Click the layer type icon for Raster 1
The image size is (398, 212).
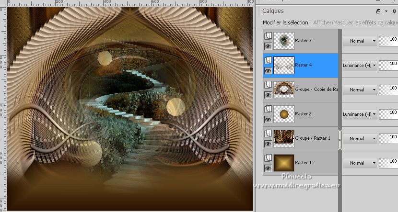tap(268, 158)
